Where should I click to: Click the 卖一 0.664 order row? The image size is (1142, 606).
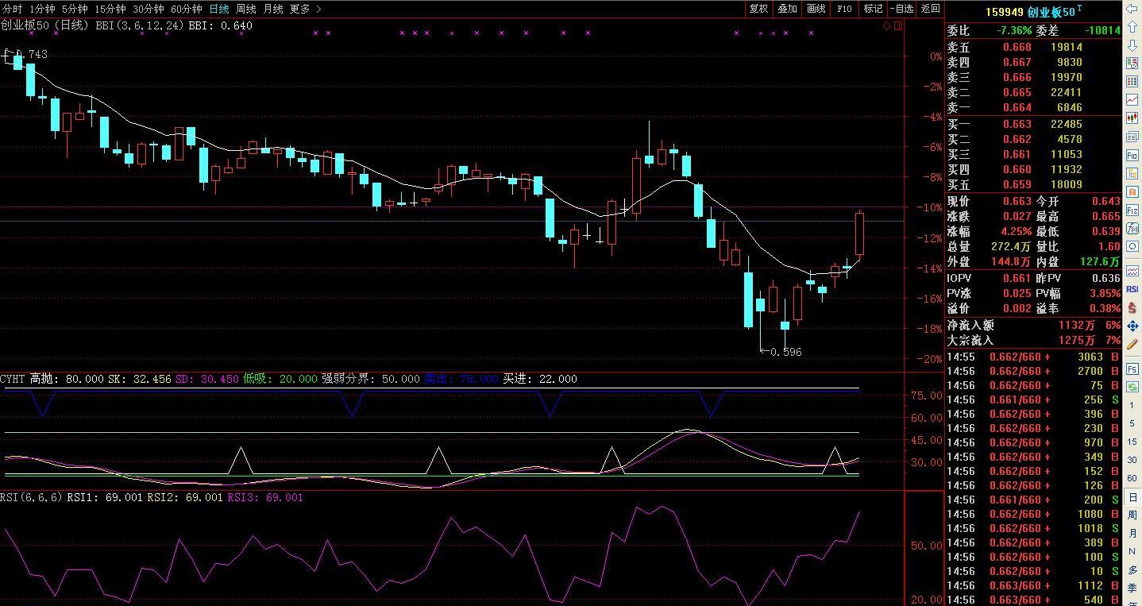[1033, 107]
